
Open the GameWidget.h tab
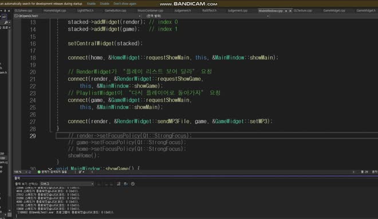(366, 11)
